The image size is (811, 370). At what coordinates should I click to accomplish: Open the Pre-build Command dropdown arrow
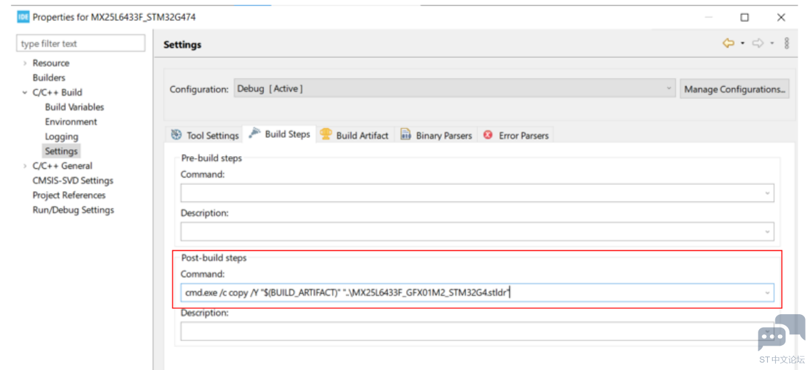click(x=767, y=194)
